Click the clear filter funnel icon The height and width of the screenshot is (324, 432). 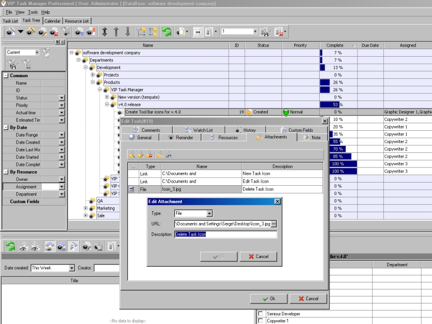coord(26,64)
